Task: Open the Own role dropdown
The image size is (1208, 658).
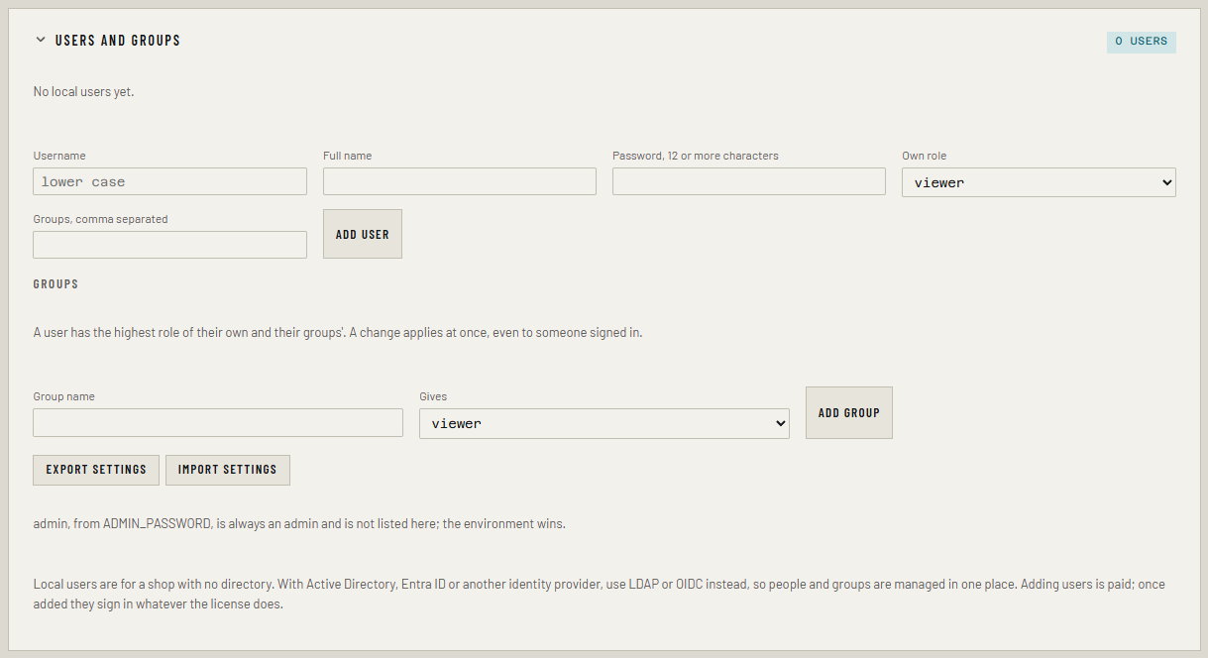Action: coord(1039,182)
